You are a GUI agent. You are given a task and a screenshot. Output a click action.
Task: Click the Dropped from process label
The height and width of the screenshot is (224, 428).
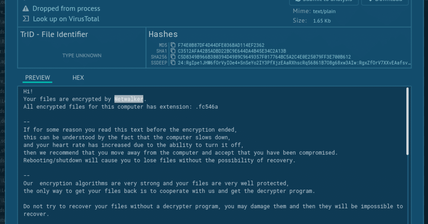coord(66,9)
